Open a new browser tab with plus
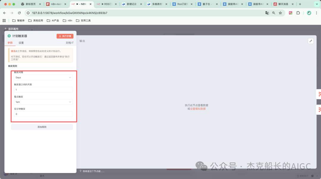The height and width of the screenshot is (179, 321). [x=300, y=4]
